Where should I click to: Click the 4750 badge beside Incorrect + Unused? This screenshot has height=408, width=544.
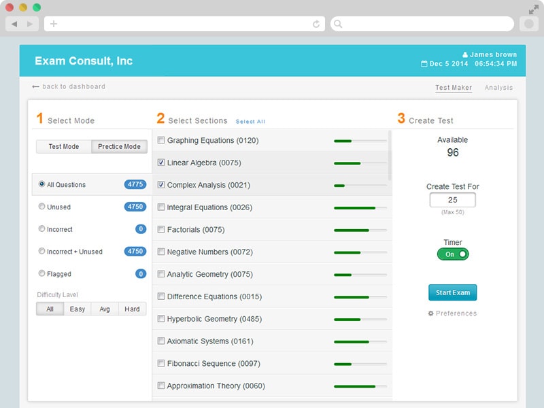135,251
